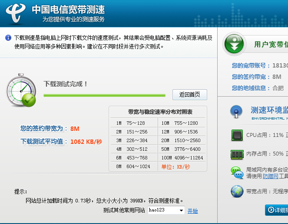Click the 12M 906~1536 table cell
This screenshot has height=224, width=288.
(x=182, y=132)
